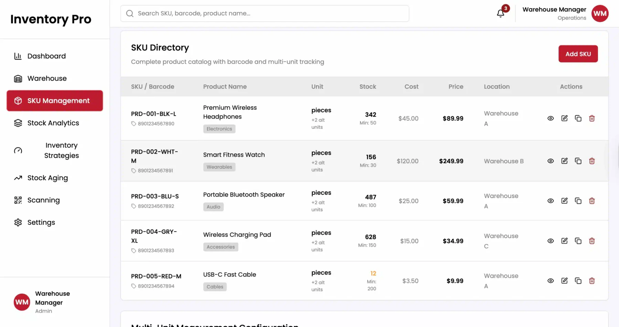Click the Add SKU button
Screen dimensions: 619x327
(578, 54)
